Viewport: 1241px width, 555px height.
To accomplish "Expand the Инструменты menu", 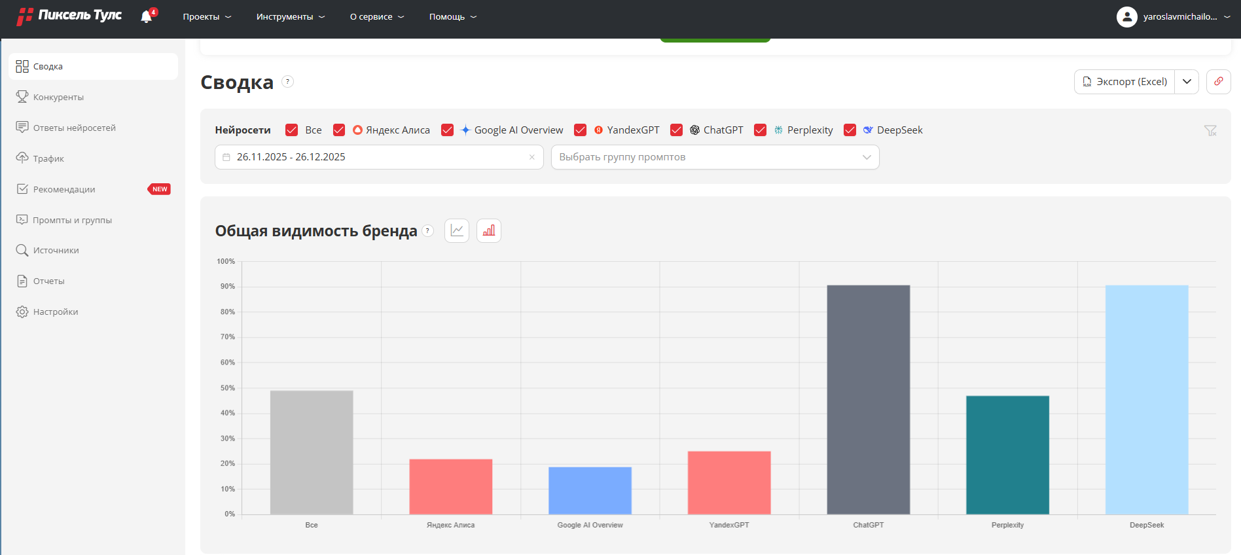I will 290,17.
